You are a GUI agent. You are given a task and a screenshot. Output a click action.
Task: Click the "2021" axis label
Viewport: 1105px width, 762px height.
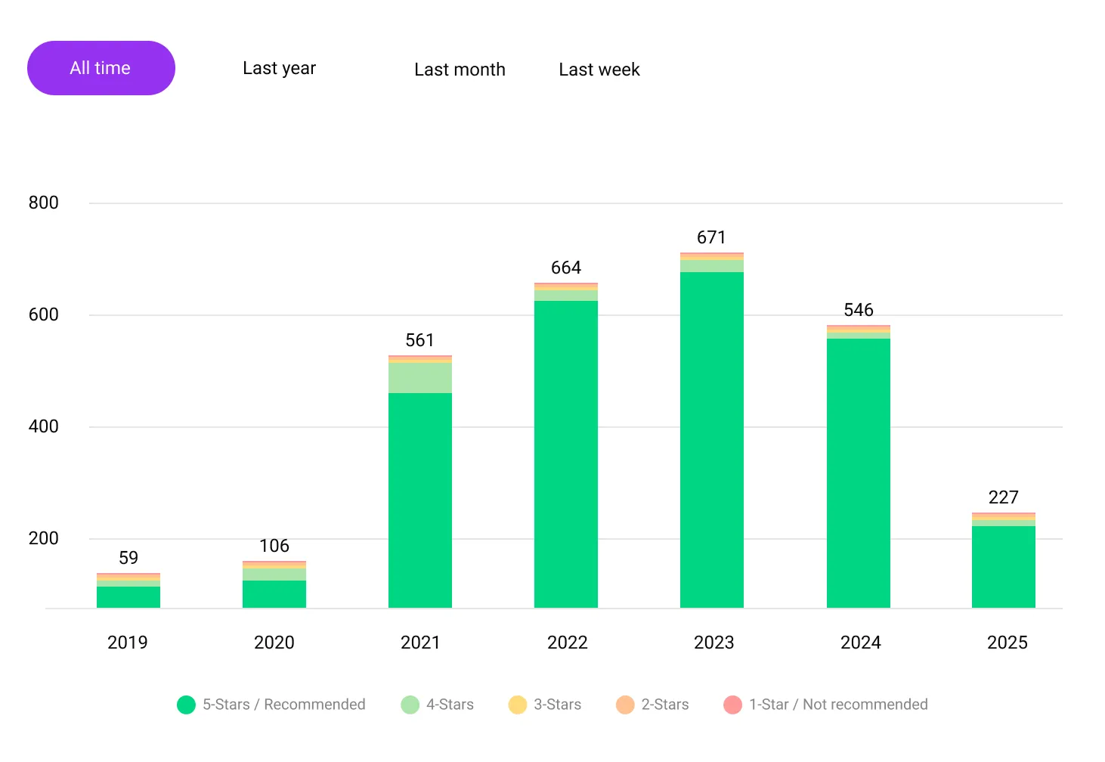click(x=419, y=642)
